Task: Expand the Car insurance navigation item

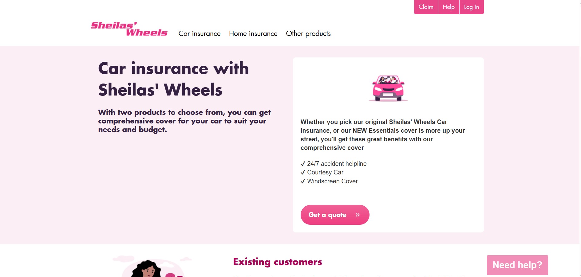Action: point(199,34)
